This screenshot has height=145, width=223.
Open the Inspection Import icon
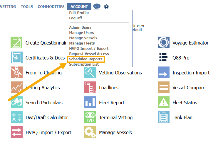[164, 73]
